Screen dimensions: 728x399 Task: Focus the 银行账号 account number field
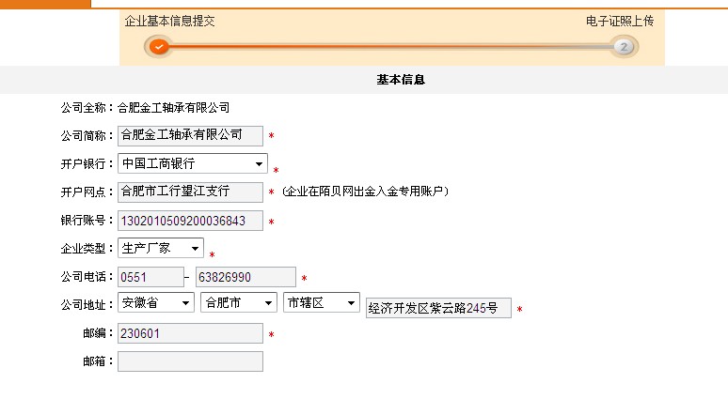pos(190,222)
